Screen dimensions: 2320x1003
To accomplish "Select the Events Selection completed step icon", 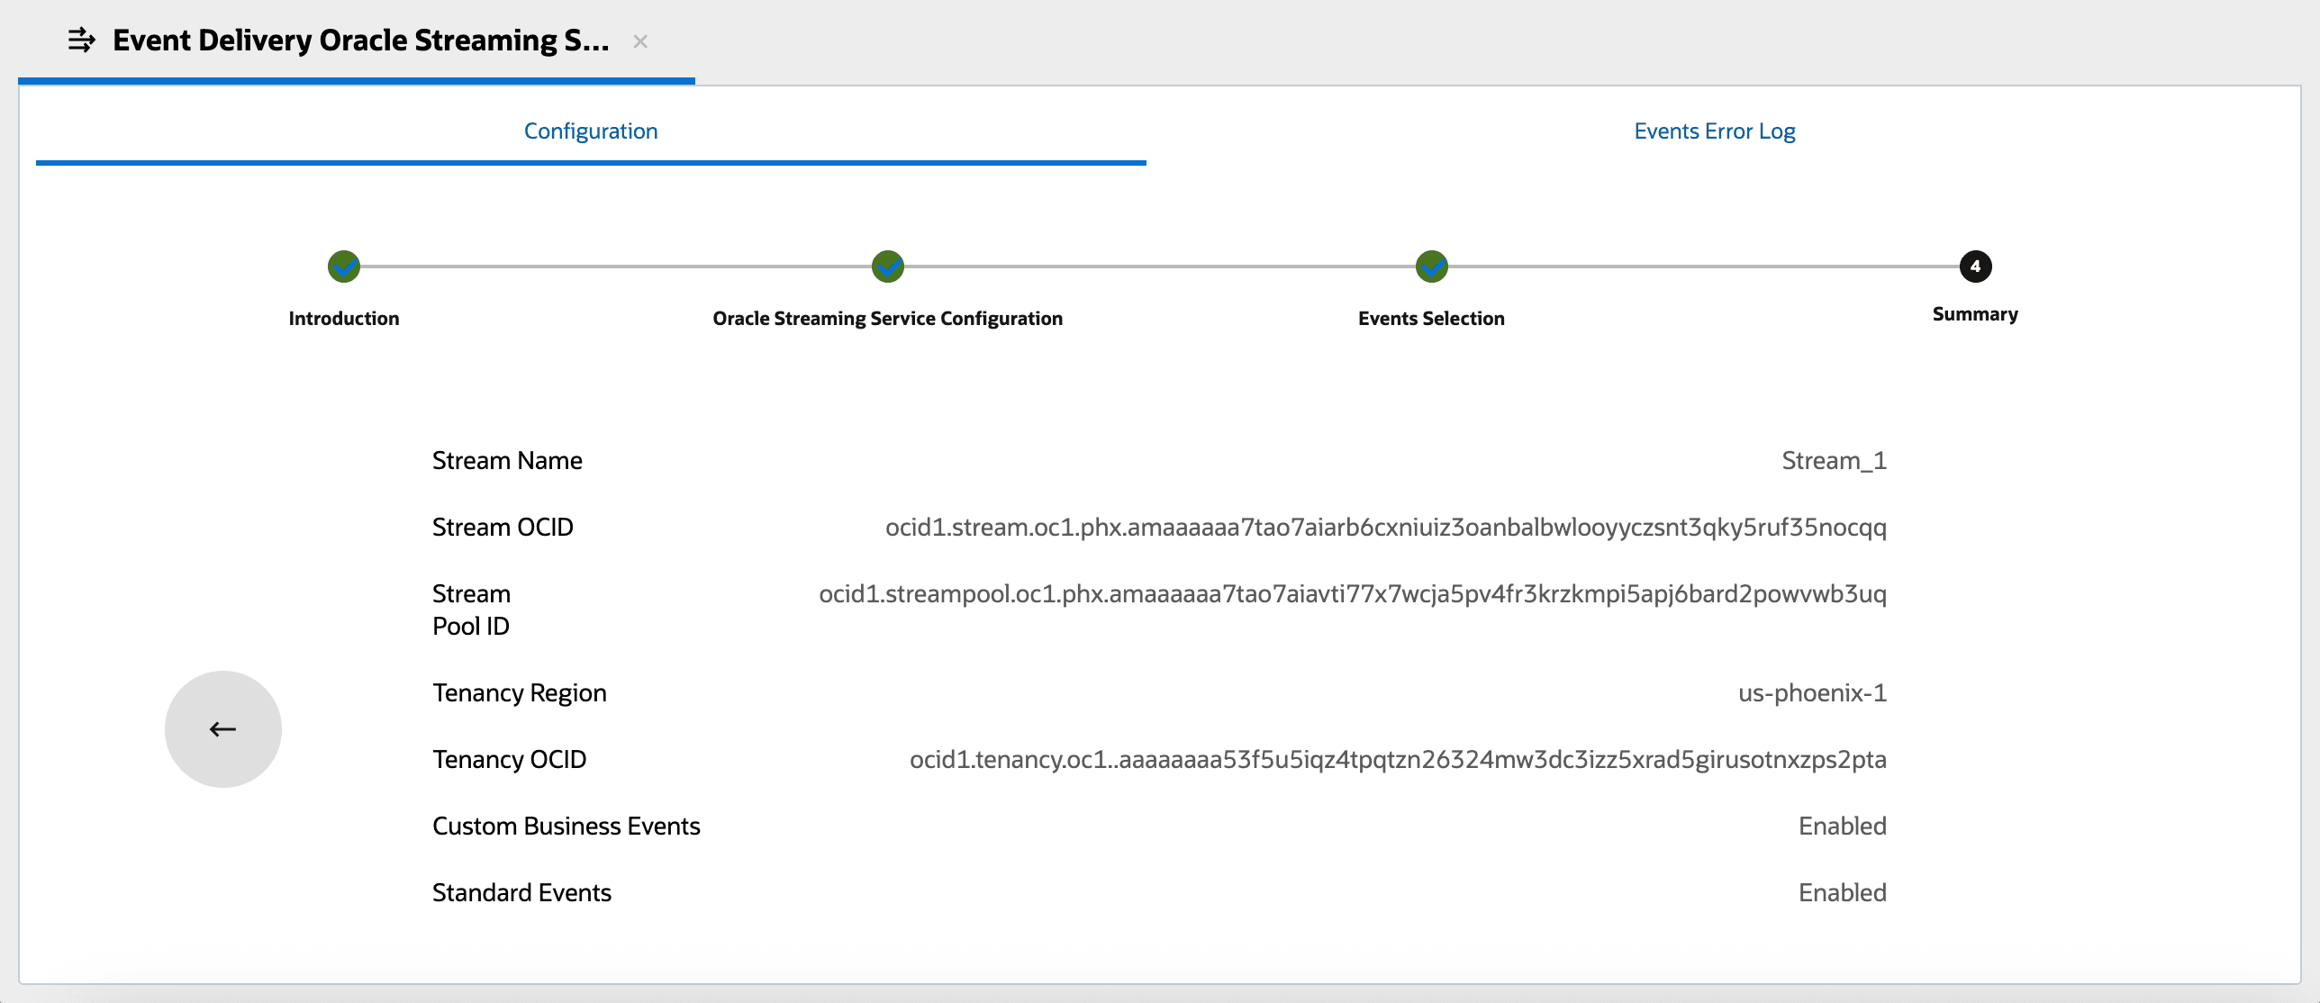I will coord(1432,267).
